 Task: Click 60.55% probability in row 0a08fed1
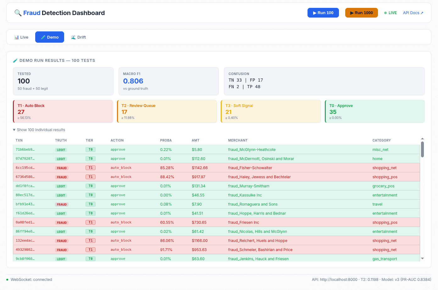(x=167, y=223)
